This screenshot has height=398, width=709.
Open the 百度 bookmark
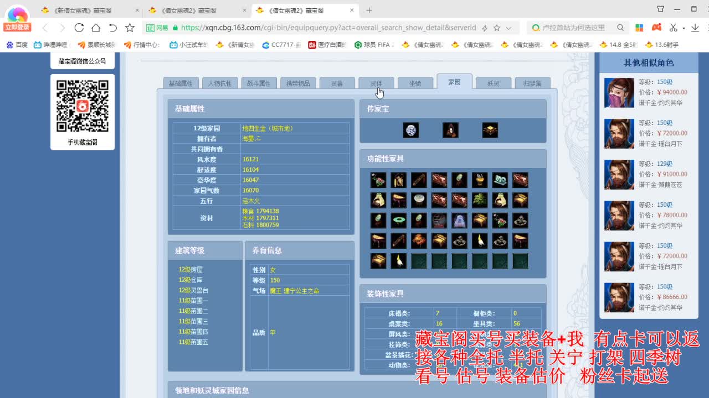17,44
